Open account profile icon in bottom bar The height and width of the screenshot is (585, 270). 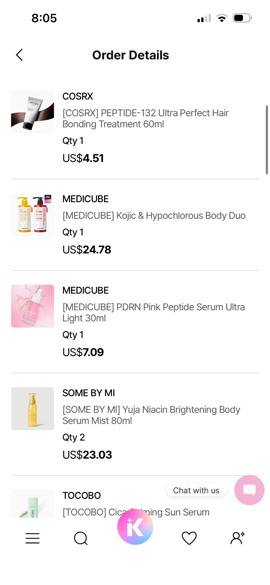coord(237,538)
